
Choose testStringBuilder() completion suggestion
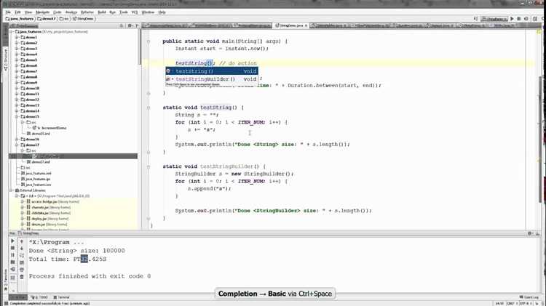(212, 79)
